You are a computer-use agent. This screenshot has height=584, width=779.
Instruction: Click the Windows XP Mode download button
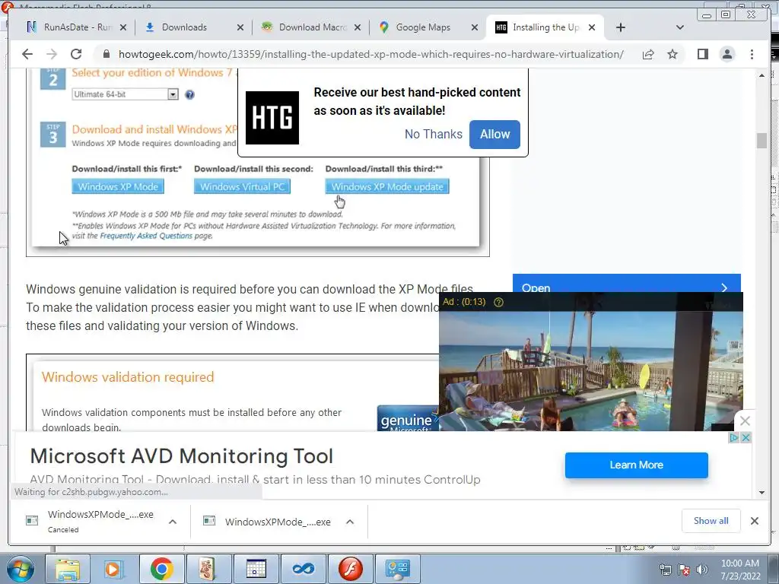[x=118, y=187]
